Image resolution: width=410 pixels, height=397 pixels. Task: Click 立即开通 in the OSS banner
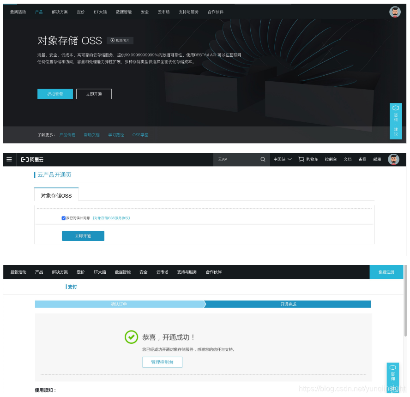94,94
